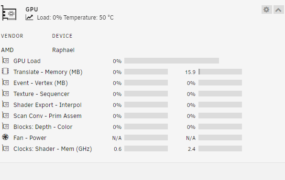Select the Scan Conv - Prim Assem label
The height and width of the screenshot is (180, 285).
tap(47, 116)
